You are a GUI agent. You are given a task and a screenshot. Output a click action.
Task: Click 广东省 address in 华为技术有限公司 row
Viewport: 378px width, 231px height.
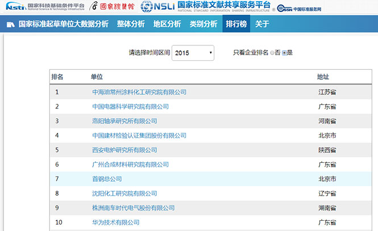(327, 222)
